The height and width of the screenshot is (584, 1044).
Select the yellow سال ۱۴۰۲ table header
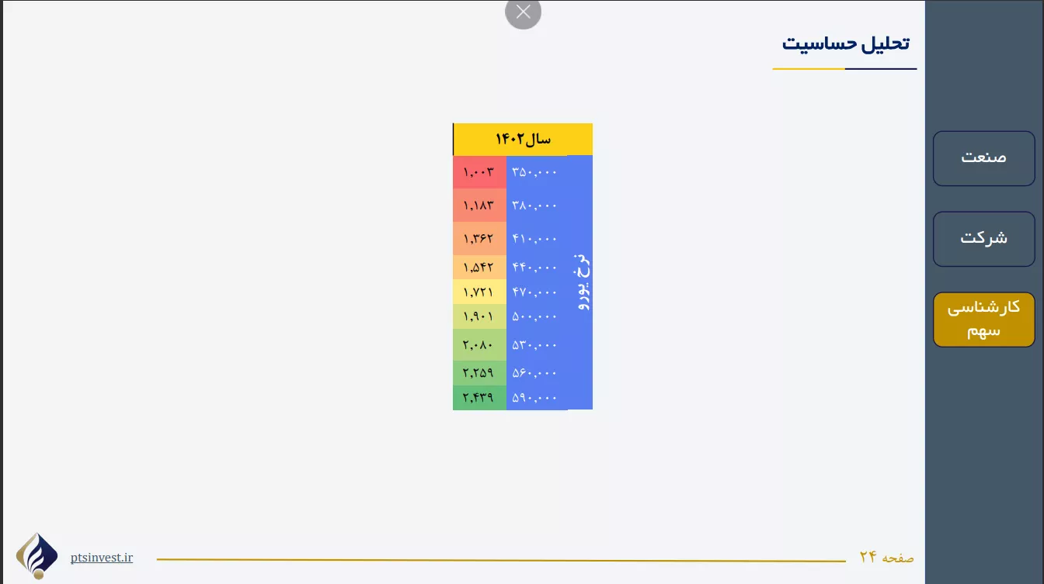point(523,140)
